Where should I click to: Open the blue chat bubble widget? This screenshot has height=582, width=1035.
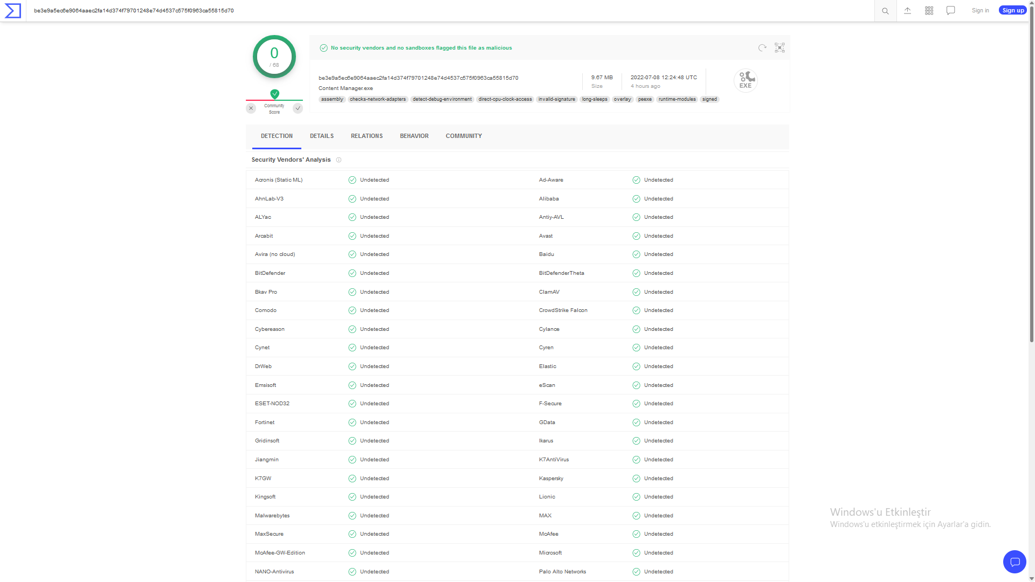coord(1015,562)
